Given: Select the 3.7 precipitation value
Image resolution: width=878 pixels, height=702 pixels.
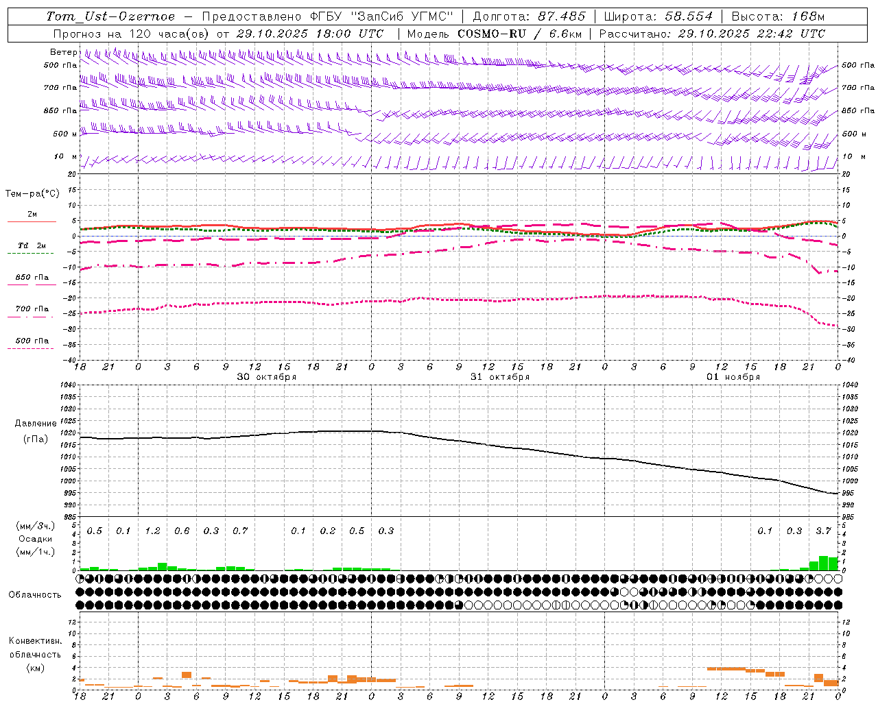Looking at the screenshot, I should pyautogui.click(x=823, y=531).
